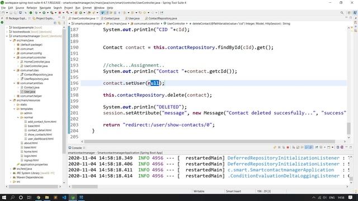Maximize the Package Explorer panel
Screen dimensions: 358x201
click(63, 18)
